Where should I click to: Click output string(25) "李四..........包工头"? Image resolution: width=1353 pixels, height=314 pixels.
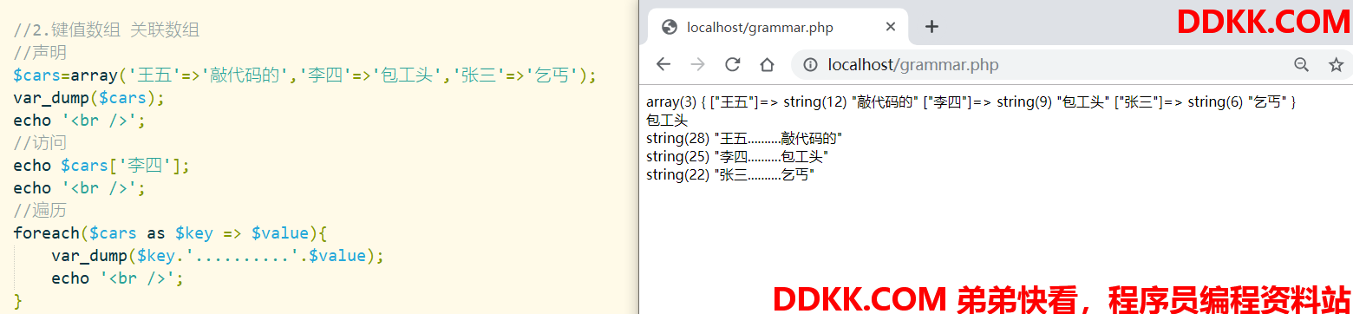pos(737,156)
